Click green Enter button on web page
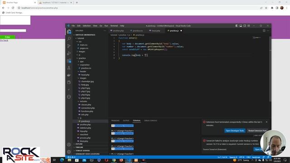This screenshot has height=163, width=290. (x=8, y=37)
